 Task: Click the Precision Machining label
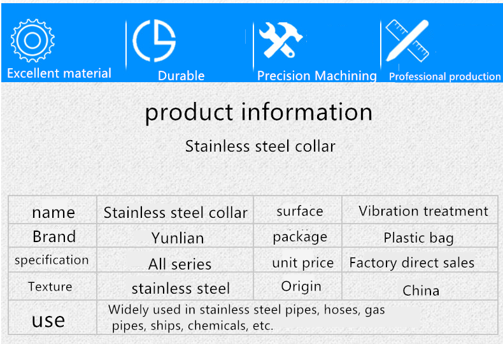pyautogui.click(x=317, y=76)
